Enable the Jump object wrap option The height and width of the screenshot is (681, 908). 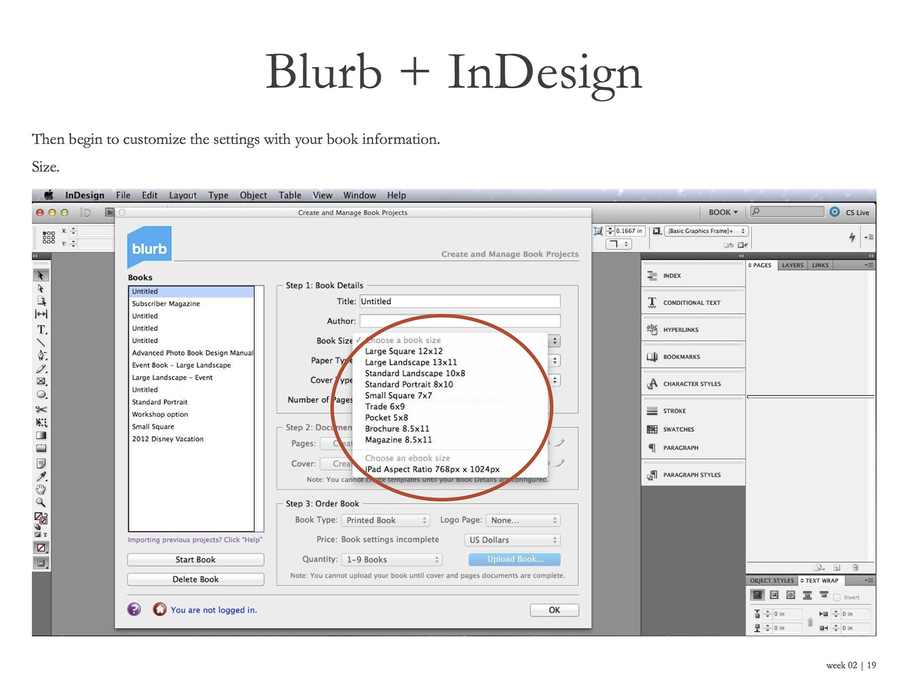[807, 595]
